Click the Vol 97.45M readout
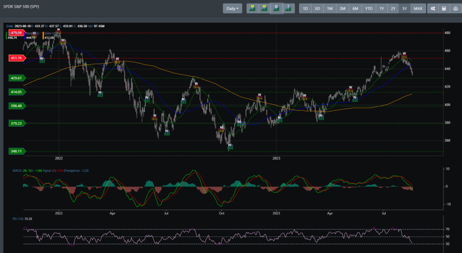 click(96, 26)
